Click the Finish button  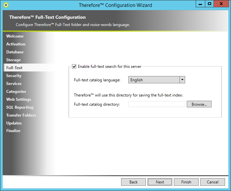tap(186, 182)
